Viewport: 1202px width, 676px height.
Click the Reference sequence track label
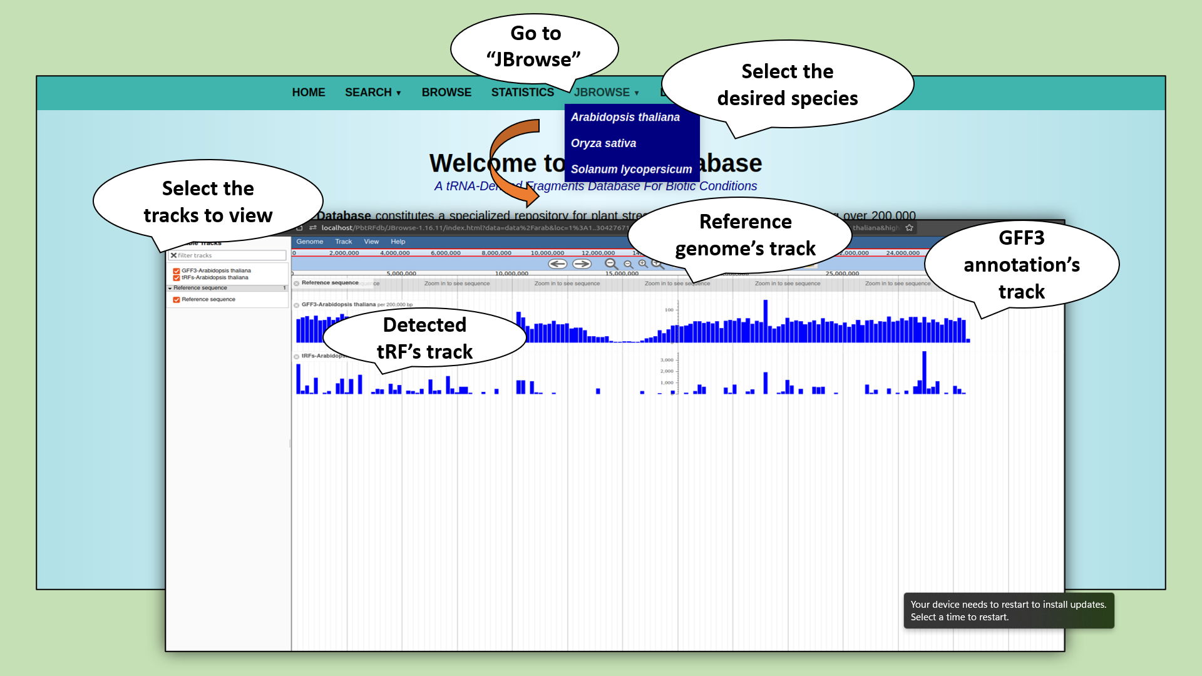(x=330, y=283)
